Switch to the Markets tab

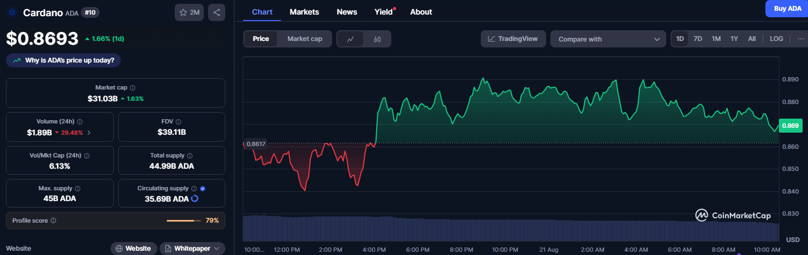pyautogui.click(x=304, y=12)
